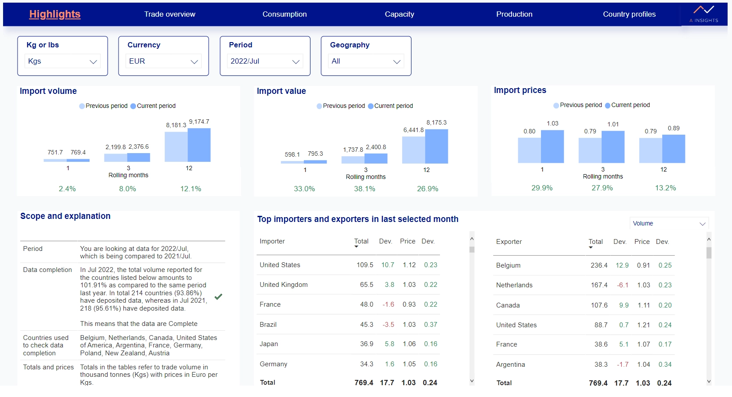Open the Kg or lbs dropdown
732x397 pixels.
[x=63, y=61]
